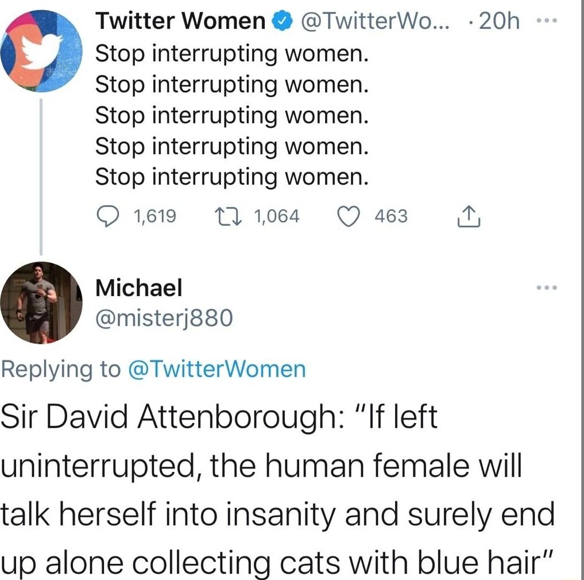Select Michael's username @misterj880

click(164, 317)
